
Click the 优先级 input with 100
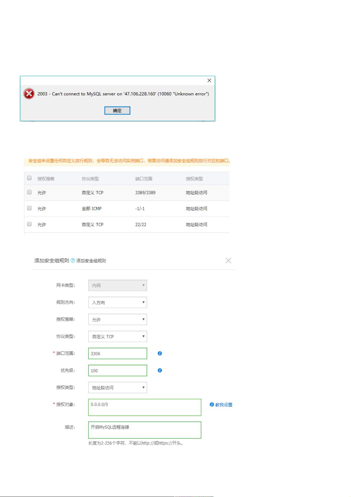click(x=118, y=370)
